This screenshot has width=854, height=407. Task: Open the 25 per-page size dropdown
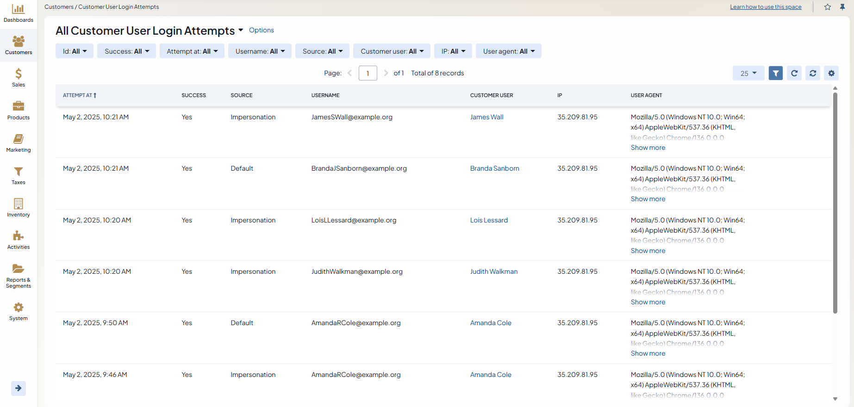point(748,73)
